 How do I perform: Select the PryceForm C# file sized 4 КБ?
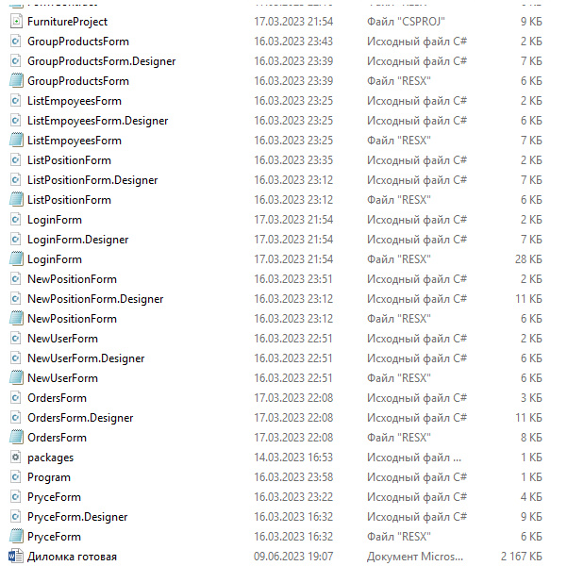[54, 497]
